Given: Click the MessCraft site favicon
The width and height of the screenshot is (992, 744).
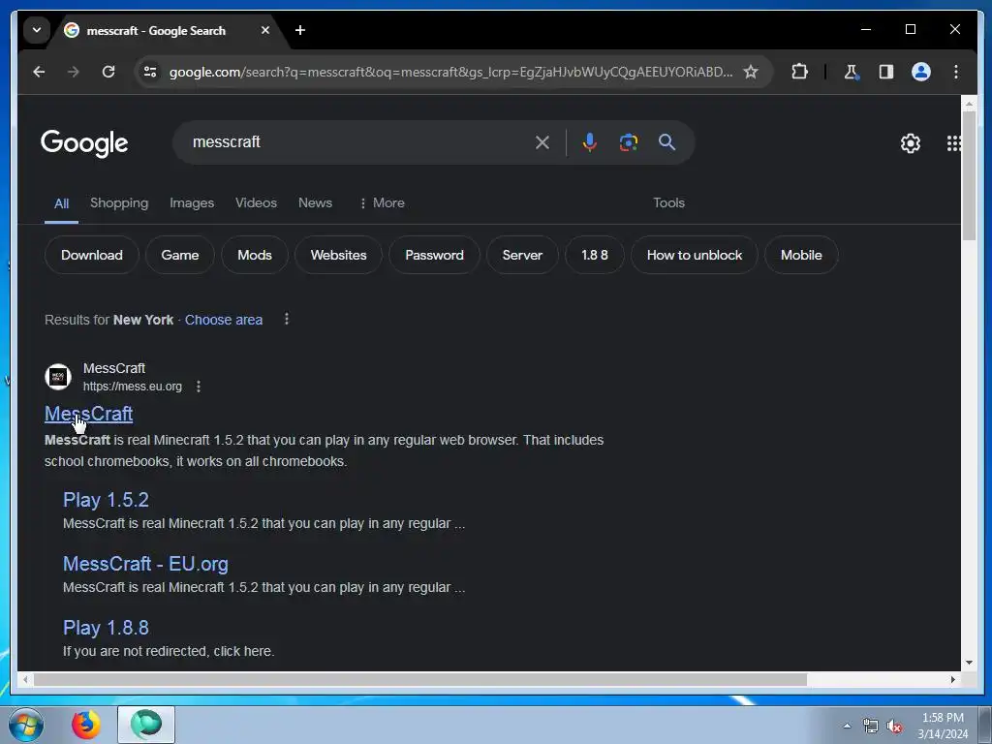Looking at the screenshot, I should 58,377.
